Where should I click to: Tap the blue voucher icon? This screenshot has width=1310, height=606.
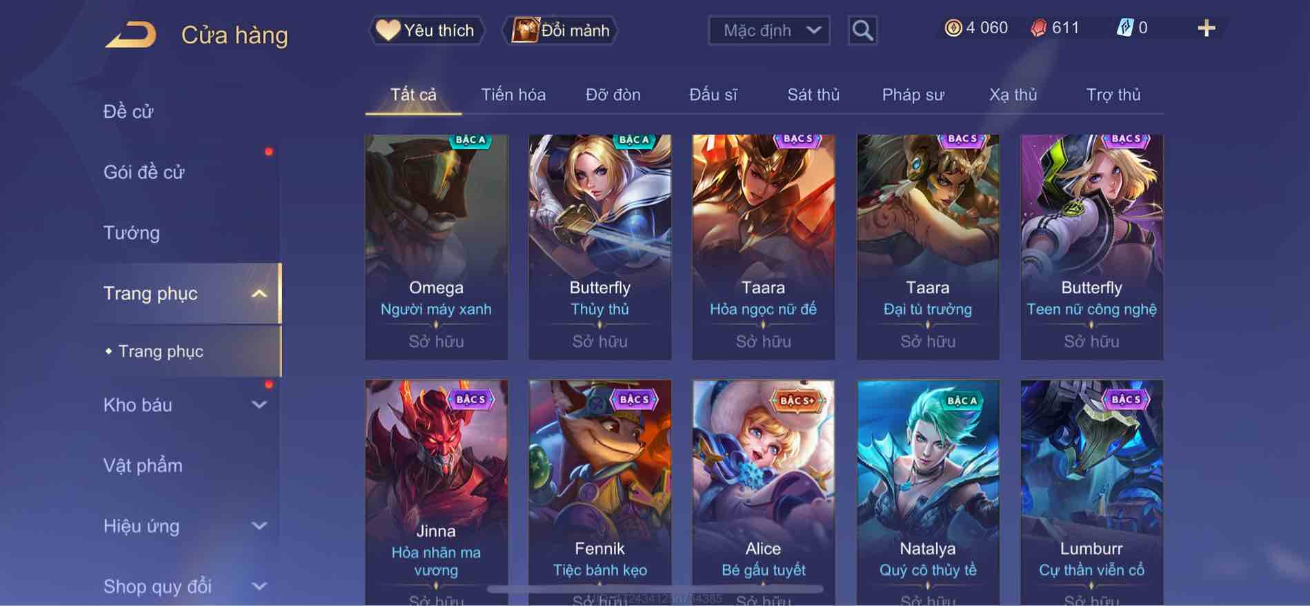(1125, 28)
